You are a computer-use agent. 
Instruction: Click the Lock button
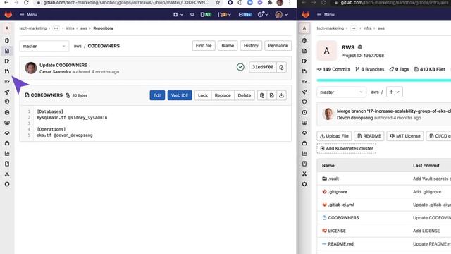[203, 95]
